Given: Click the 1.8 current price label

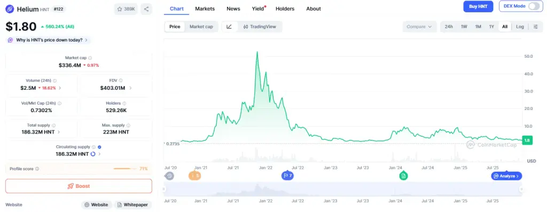Looking at the screenshot, I should [527, 140].
